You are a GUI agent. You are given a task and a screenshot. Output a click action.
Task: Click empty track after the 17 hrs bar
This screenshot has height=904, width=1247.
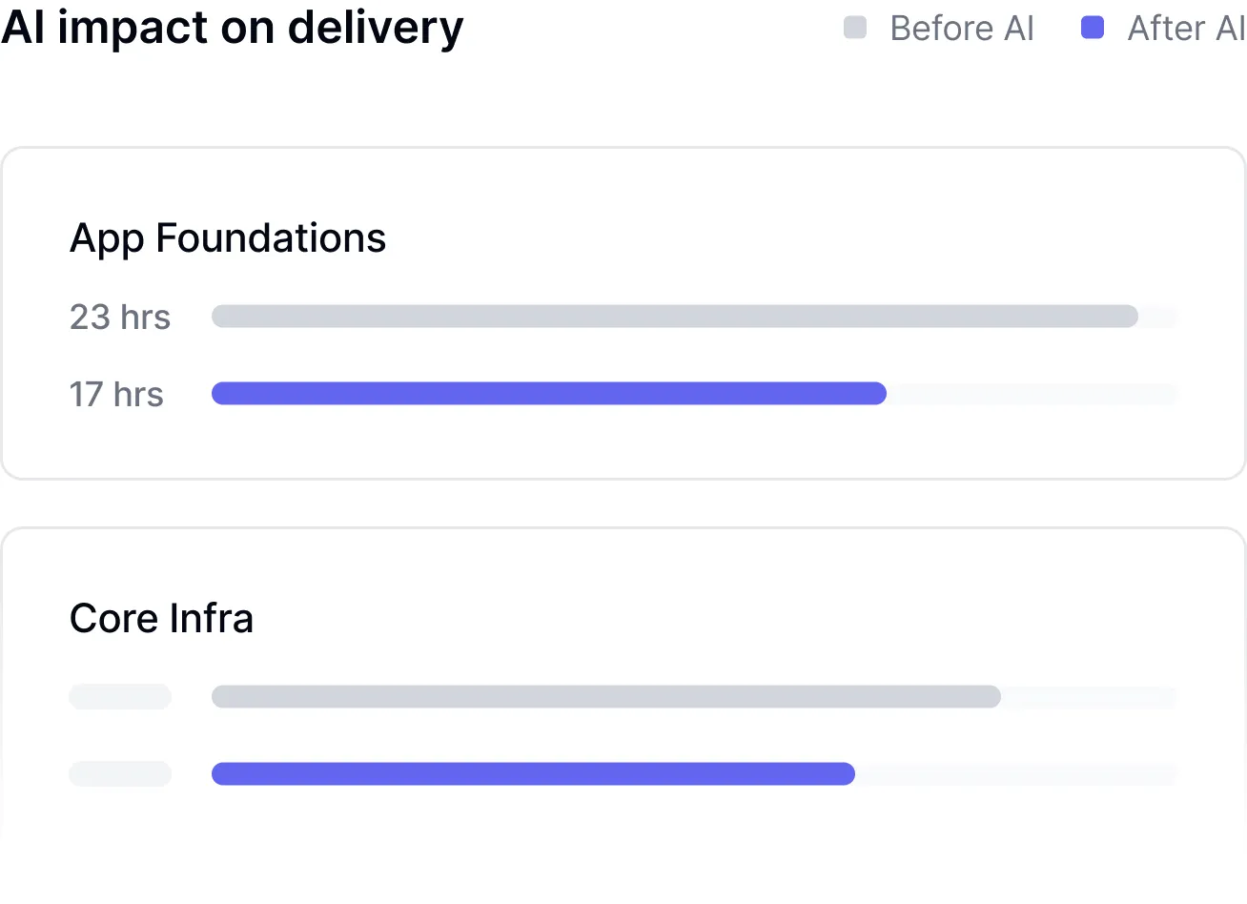coord(1032,394)
